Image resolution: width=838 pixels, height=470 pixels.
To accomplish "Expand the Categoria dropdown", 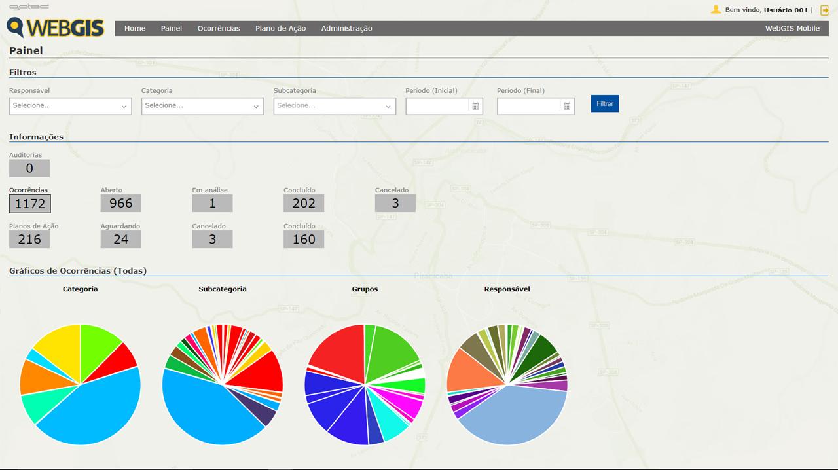I will coord(202,106).
